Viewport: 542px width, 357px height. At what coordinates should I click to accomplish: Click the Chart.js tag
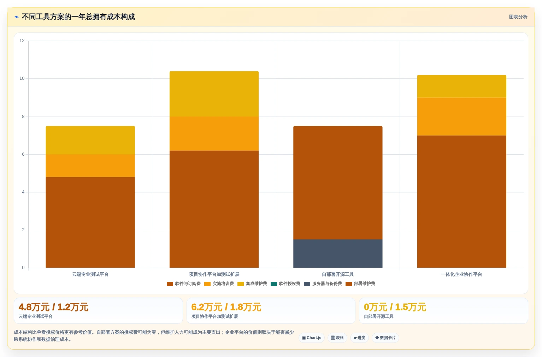pyautogui.click(x=312, y=338)
